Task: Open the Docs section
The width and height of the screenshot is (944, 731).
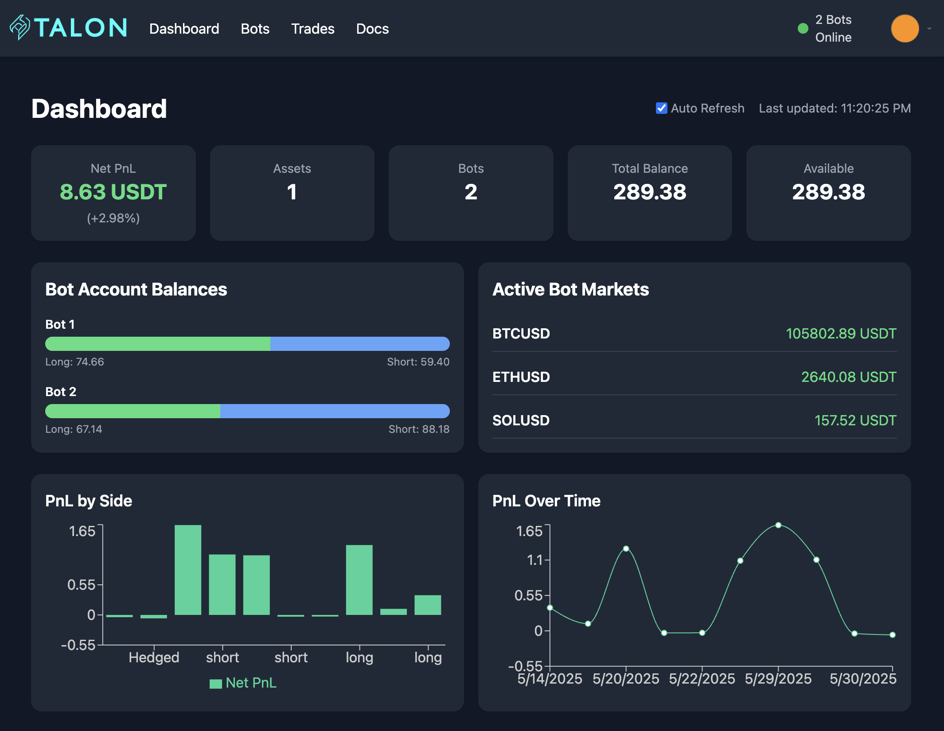Action: (372, 29)
